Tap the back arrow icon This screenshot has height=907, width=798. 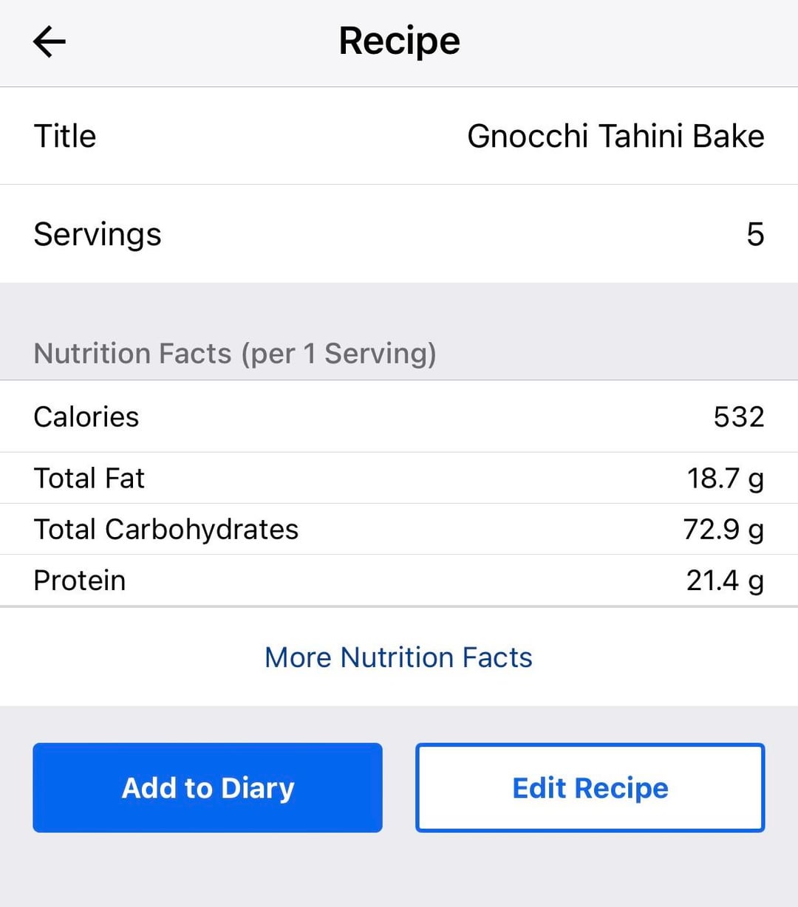point(50,41)
